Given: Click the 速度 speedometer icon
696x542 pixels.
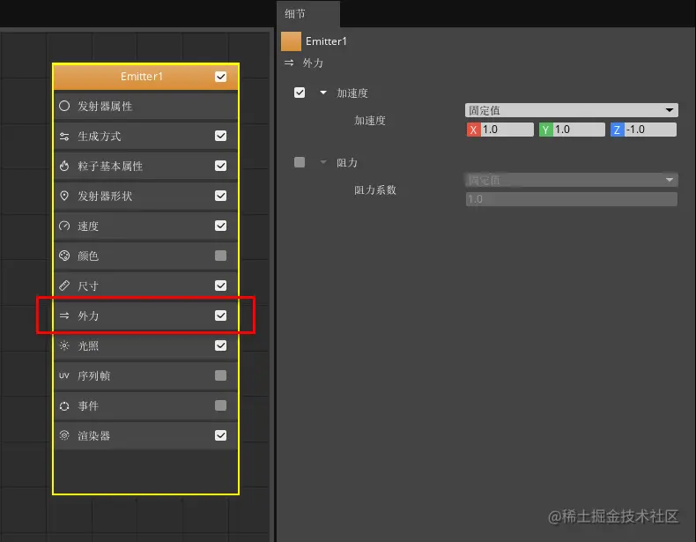Looking at the screenshot, I should (x=64, y=226).
